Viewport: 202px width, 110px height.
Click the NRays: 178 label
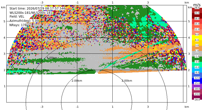pyautogui.click(x=18, y=25)
